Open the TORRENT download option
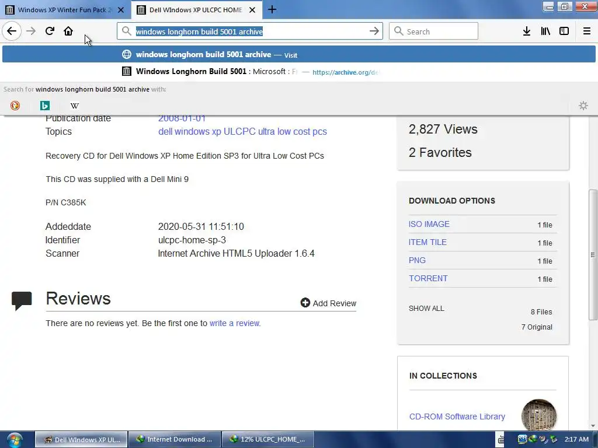The height and width of the screenshot is (448, 598). point(428,278)
